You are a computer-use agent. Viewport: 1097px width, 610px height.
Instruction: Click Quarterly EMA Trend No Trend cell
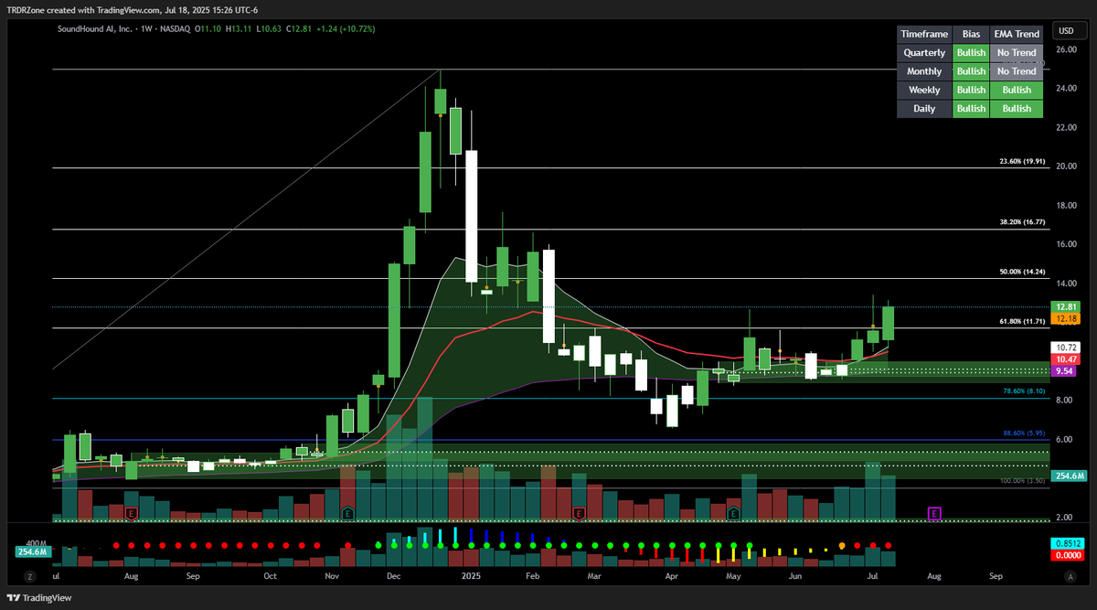(1017, 53)
